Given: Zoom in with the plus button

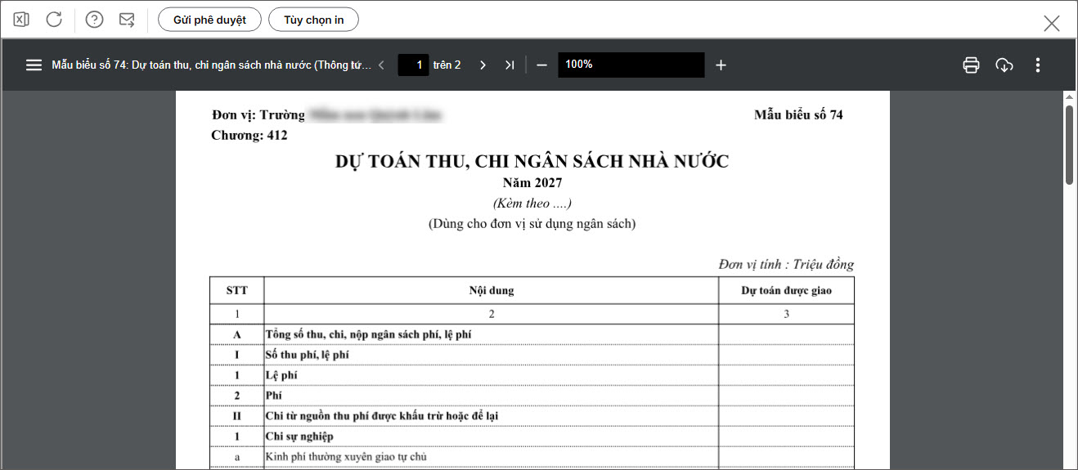Looking at the screenshot, I should point(721,65).
